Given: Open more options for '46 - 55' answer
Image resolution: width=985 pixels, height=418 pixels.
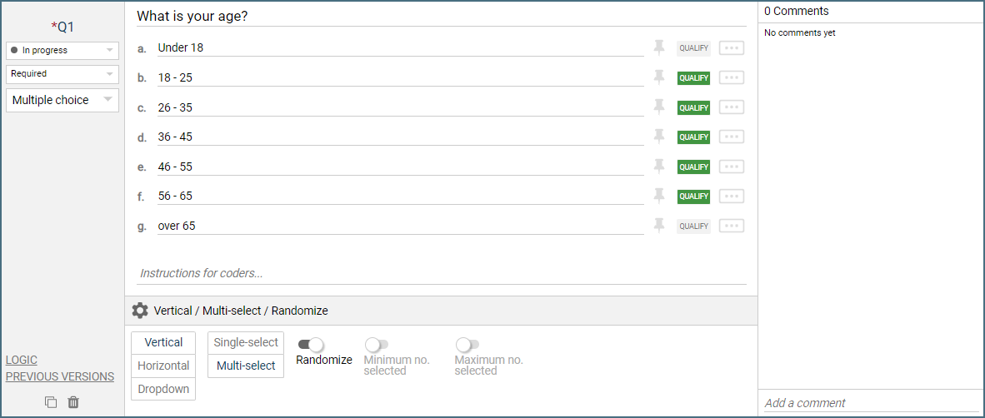Looking at the screenshot, I should (731, 167).
